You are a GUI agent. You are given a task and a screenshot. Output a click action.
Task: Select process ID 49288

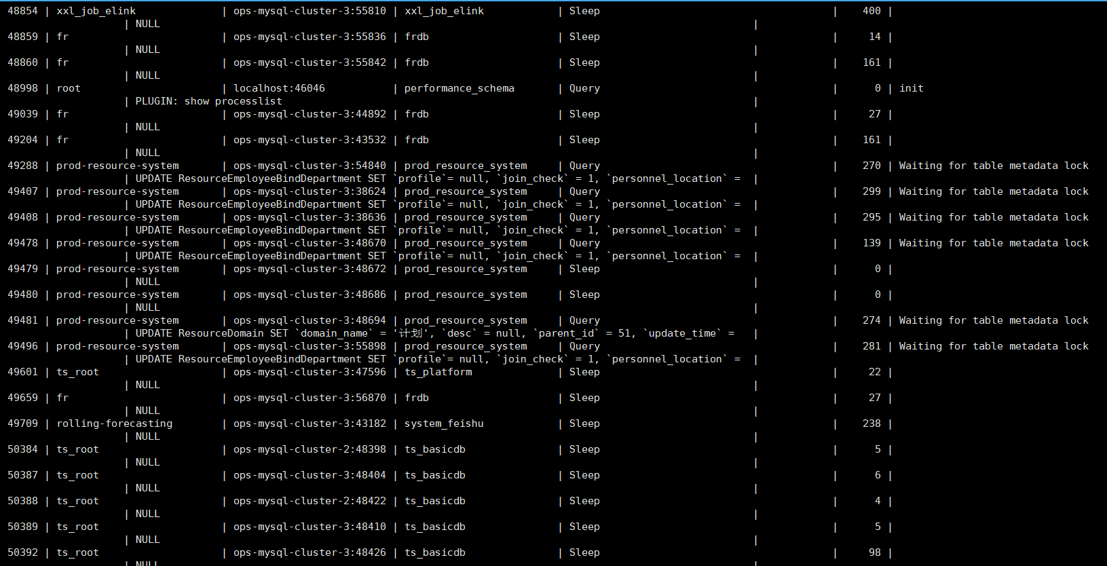click(23, 166)
